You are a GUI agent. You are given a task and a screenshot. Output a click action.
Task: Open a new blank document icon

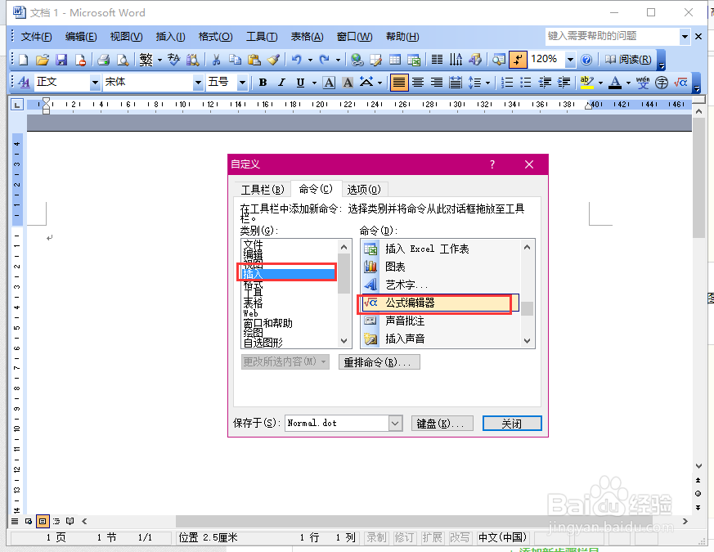25,60
